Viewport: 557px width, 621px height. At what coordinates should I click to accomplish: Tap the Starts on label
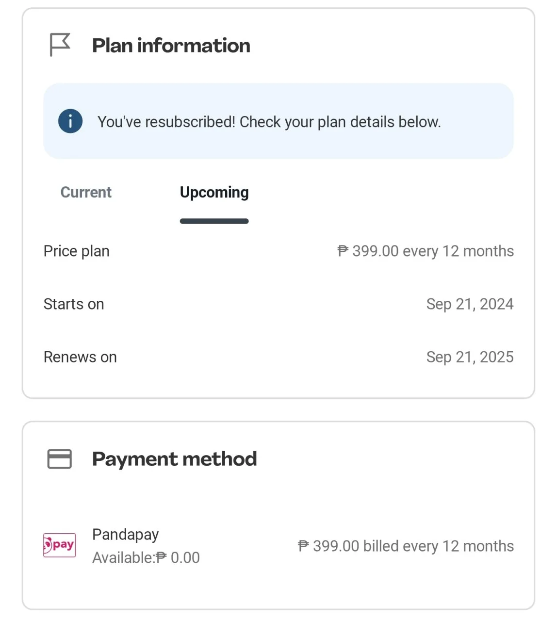(x=74, y=304)
